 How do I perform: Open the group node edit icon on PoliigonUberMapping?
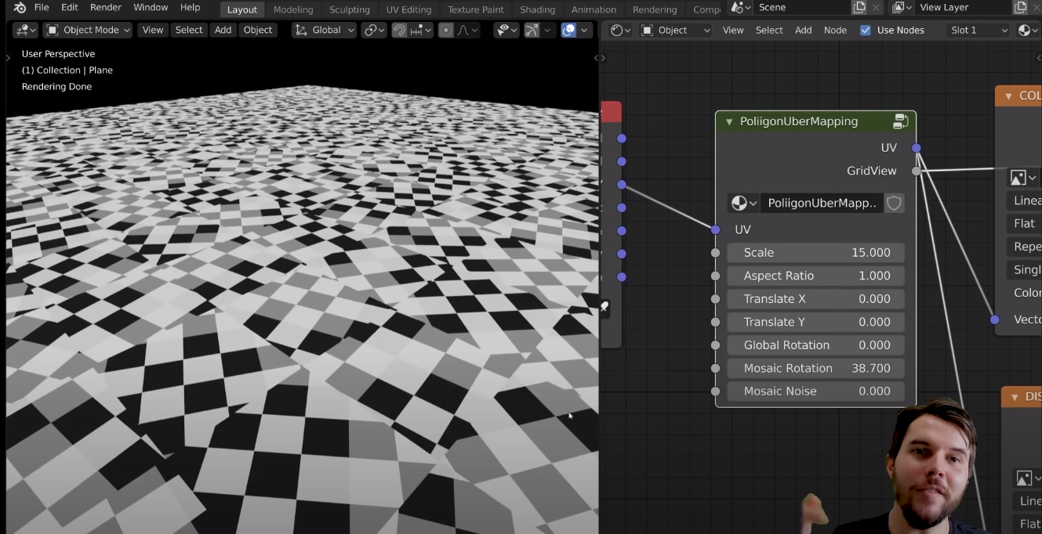tap(900, 121)
